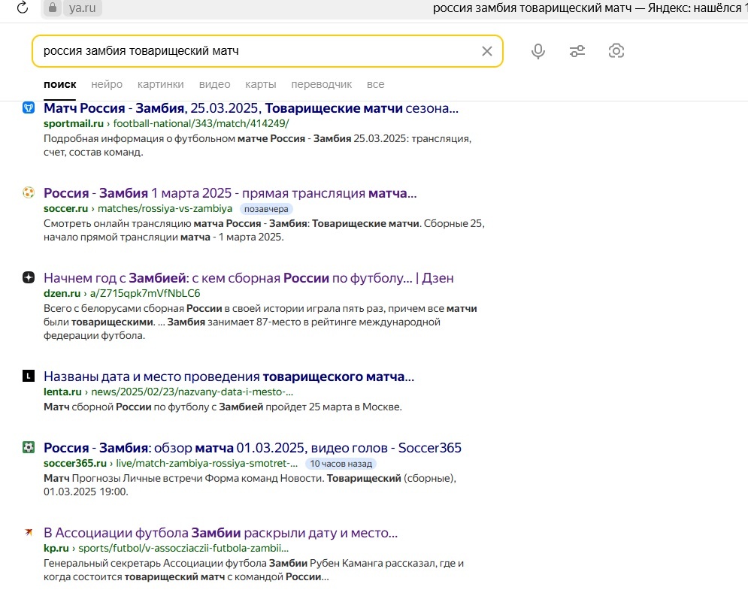
Task: Start voice search with the microphone icon
Action: (x=538, y=51)
